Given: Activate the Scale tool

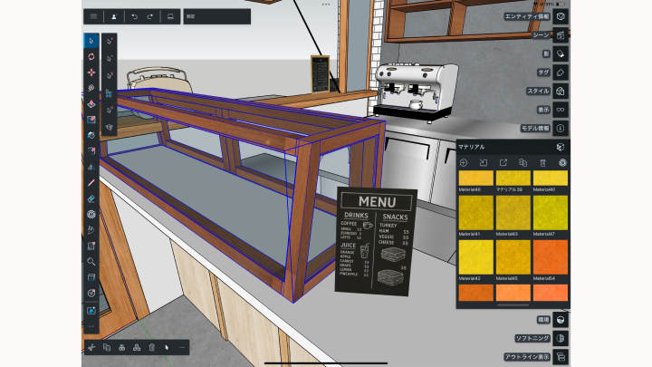Looking at the screenshot, I should pos(91,120).
